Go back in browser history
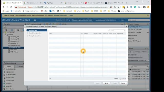 point(4,7)
